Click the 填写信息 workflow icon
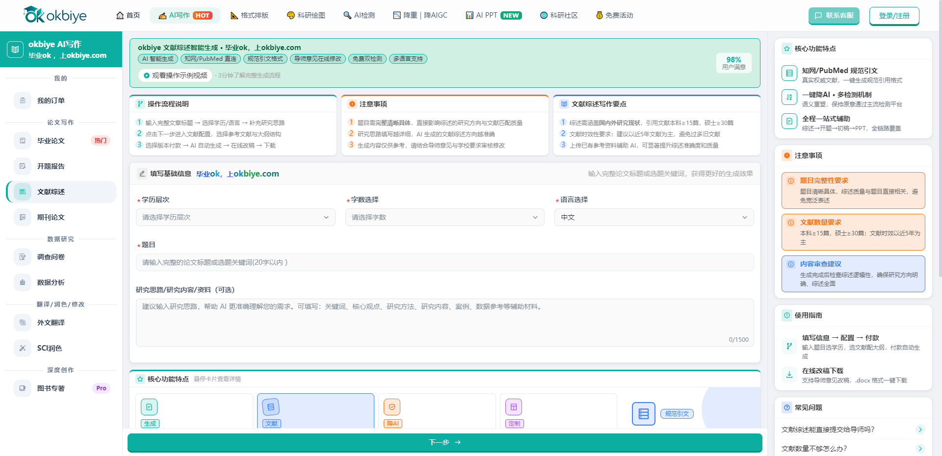 coord(789,346)
